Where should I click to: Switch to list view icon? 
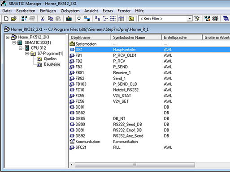pos(113,19)
